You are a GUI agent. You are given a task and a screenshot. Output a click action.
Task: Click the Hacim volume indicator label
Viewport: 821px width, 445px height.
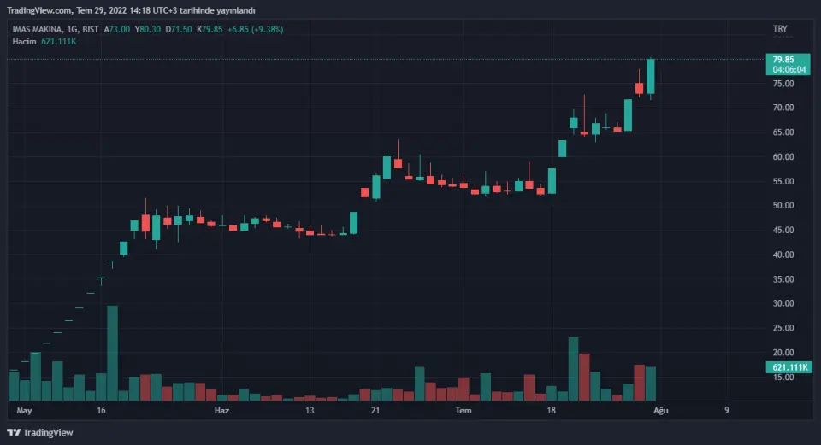[x=23, y=40]
